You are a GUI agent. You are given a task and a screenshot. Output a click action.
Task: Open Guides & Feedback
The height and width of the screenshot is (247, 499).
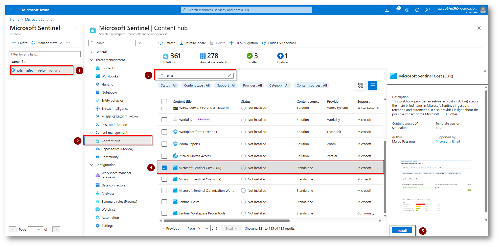pyautogui.click(x=279, y=43)
